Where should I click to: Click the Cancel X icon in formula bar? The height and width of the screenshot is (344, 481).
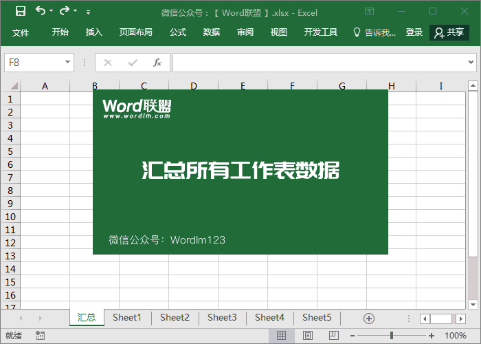(108, 63)
